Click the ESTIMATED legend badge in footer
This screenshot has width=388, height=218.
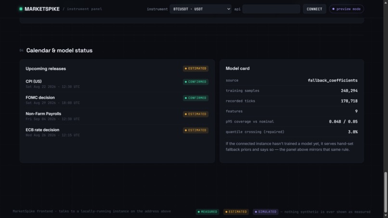point(236,212)
